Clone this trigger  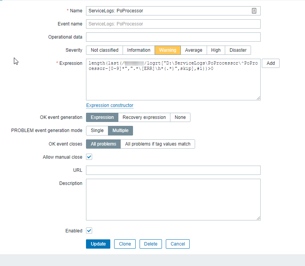click(125, 244)
